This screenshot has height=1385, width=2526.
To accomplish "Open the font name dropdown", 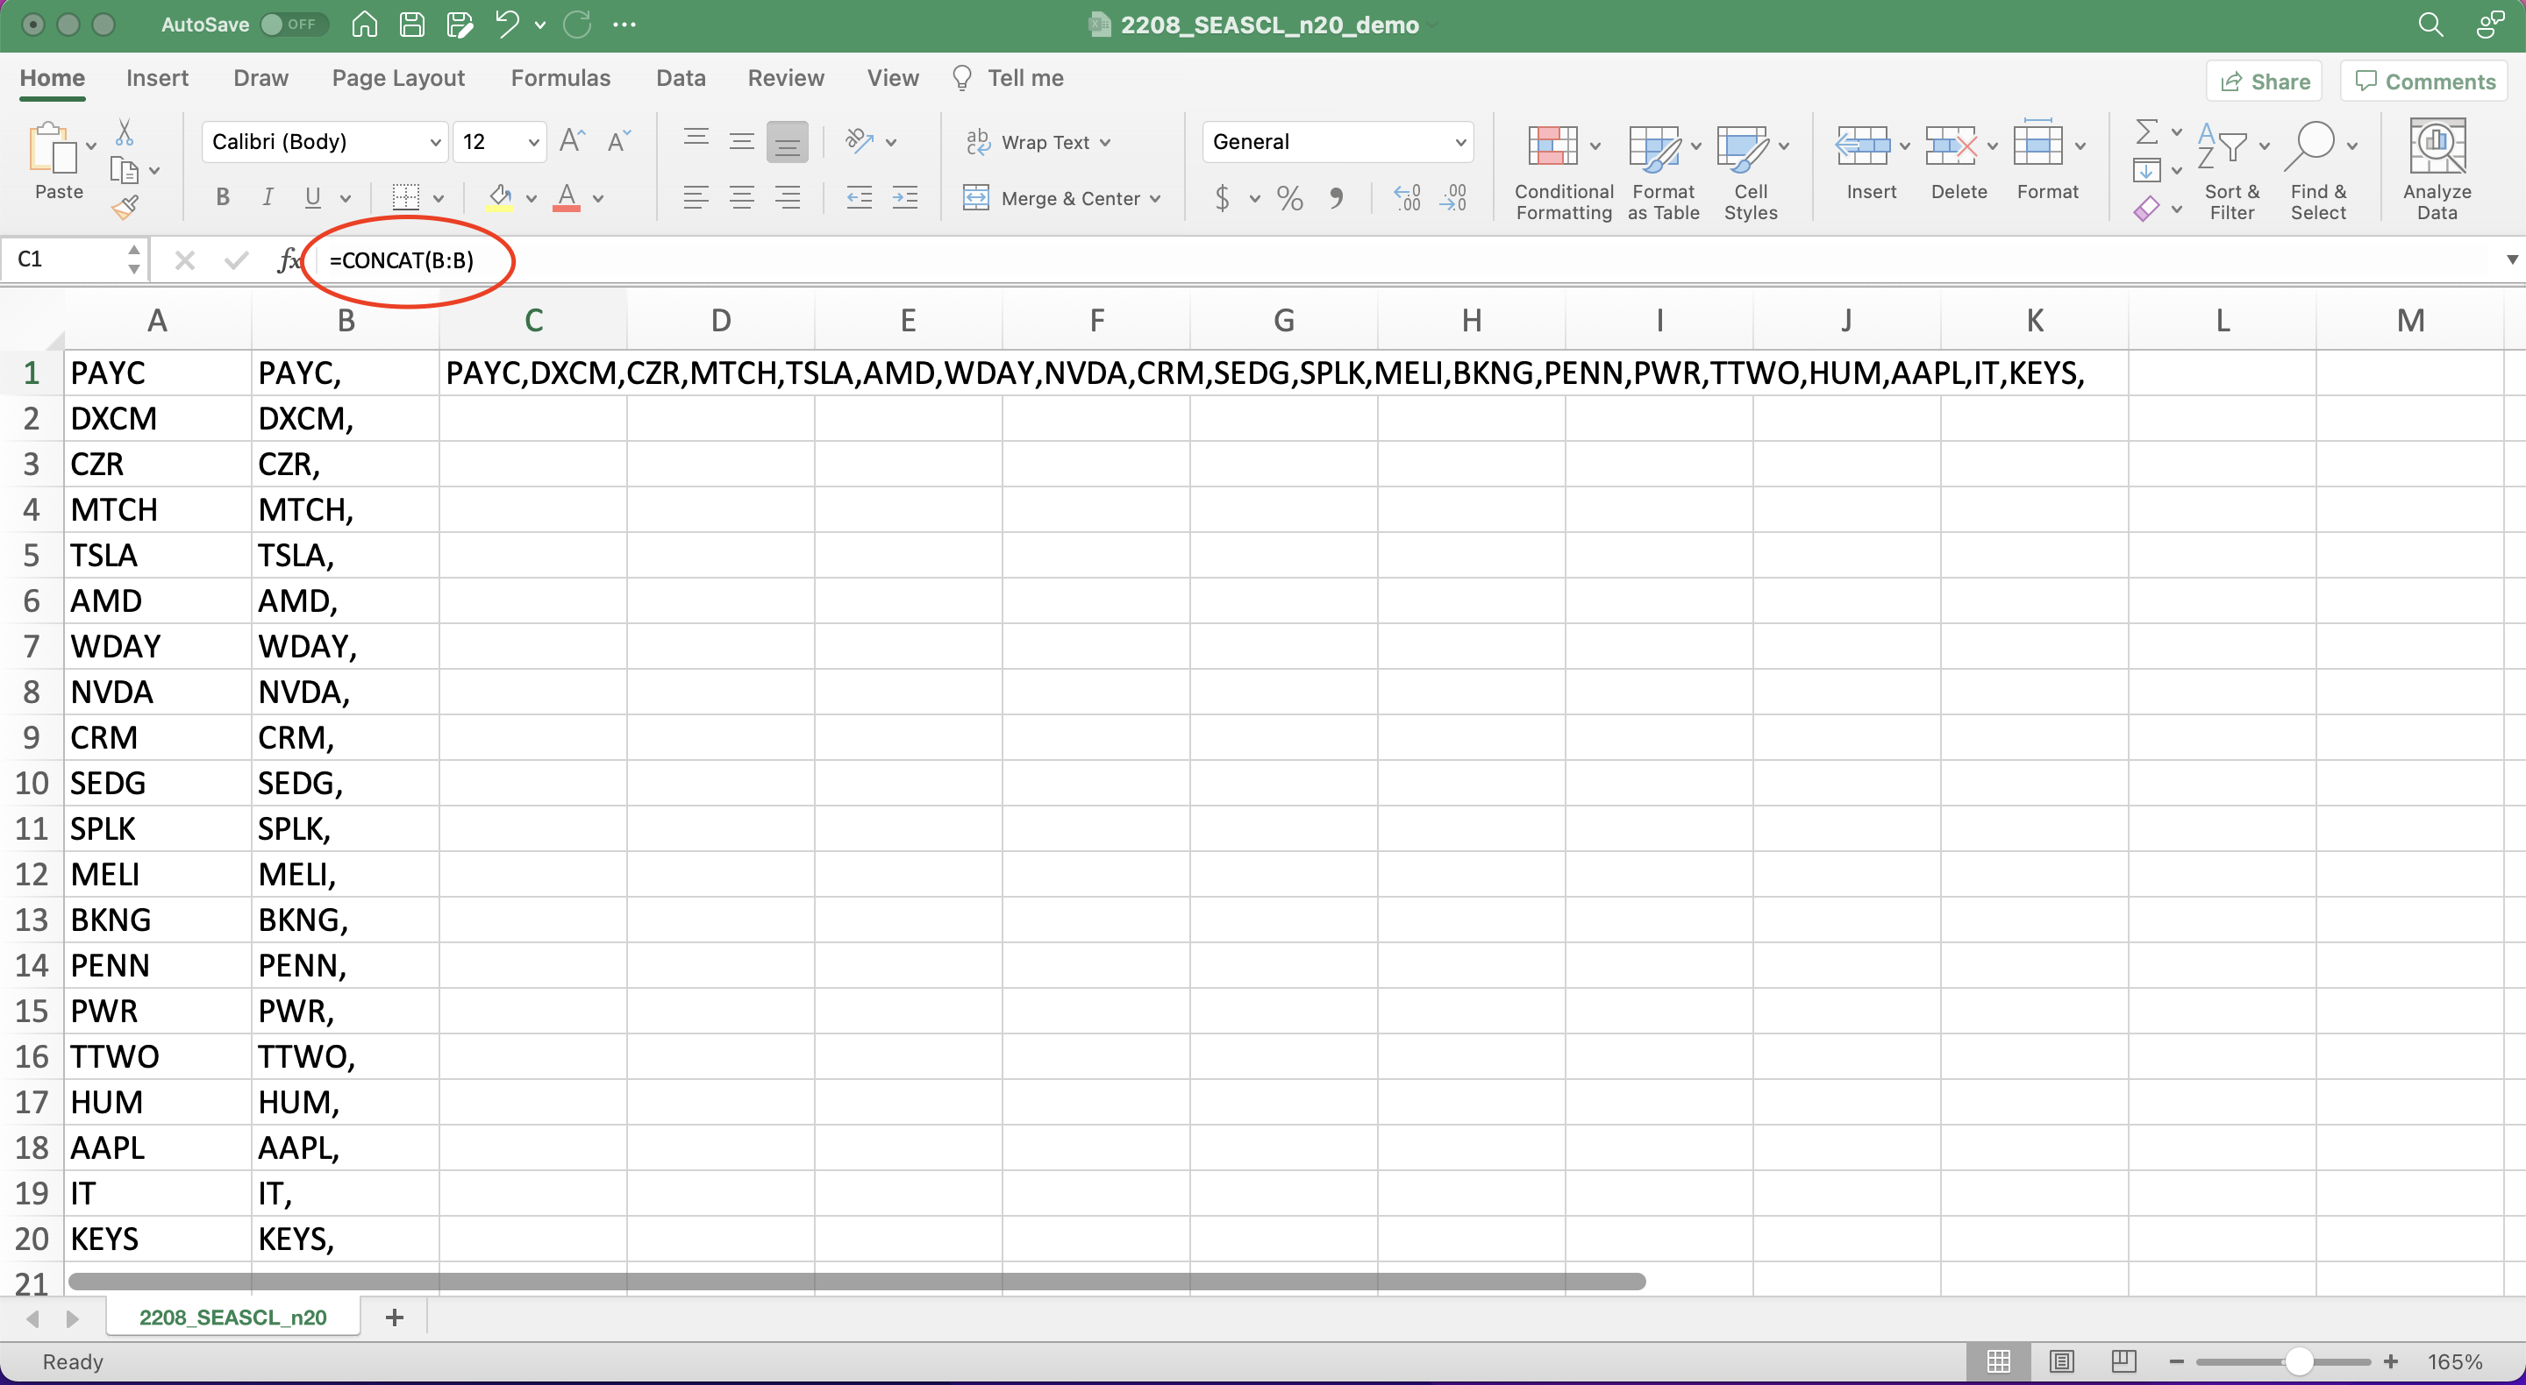I will pos(435,143).
